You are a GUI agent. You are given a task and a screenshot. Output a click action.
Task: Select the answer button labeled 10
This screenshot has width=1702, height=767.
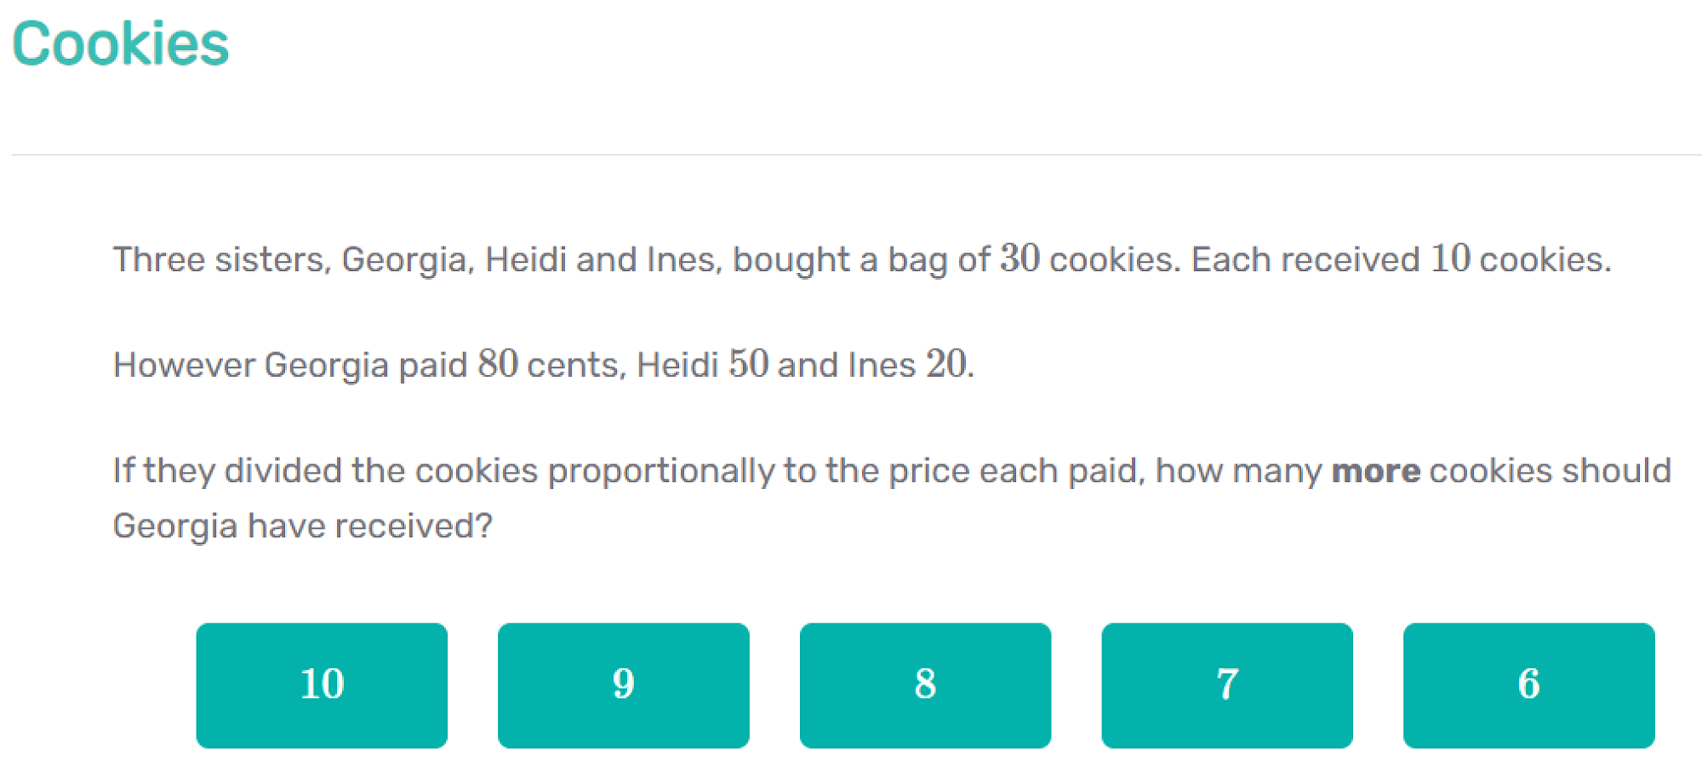322,685
